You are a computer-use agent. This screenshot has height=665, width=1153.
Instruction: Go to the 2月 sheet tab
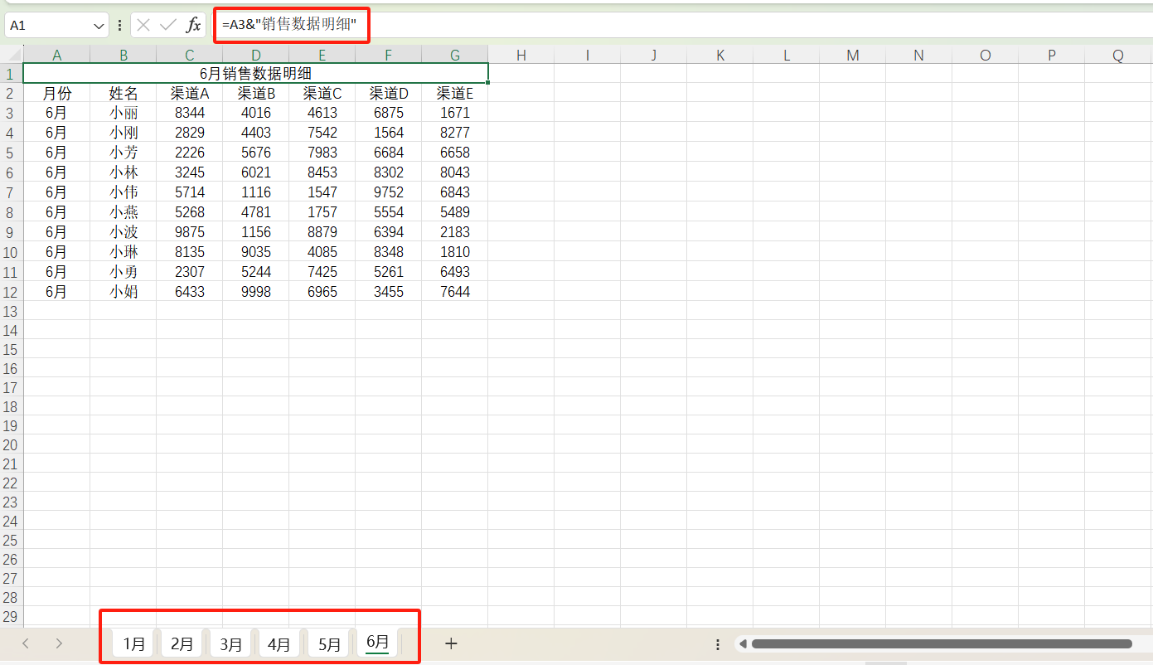(182, 644)
